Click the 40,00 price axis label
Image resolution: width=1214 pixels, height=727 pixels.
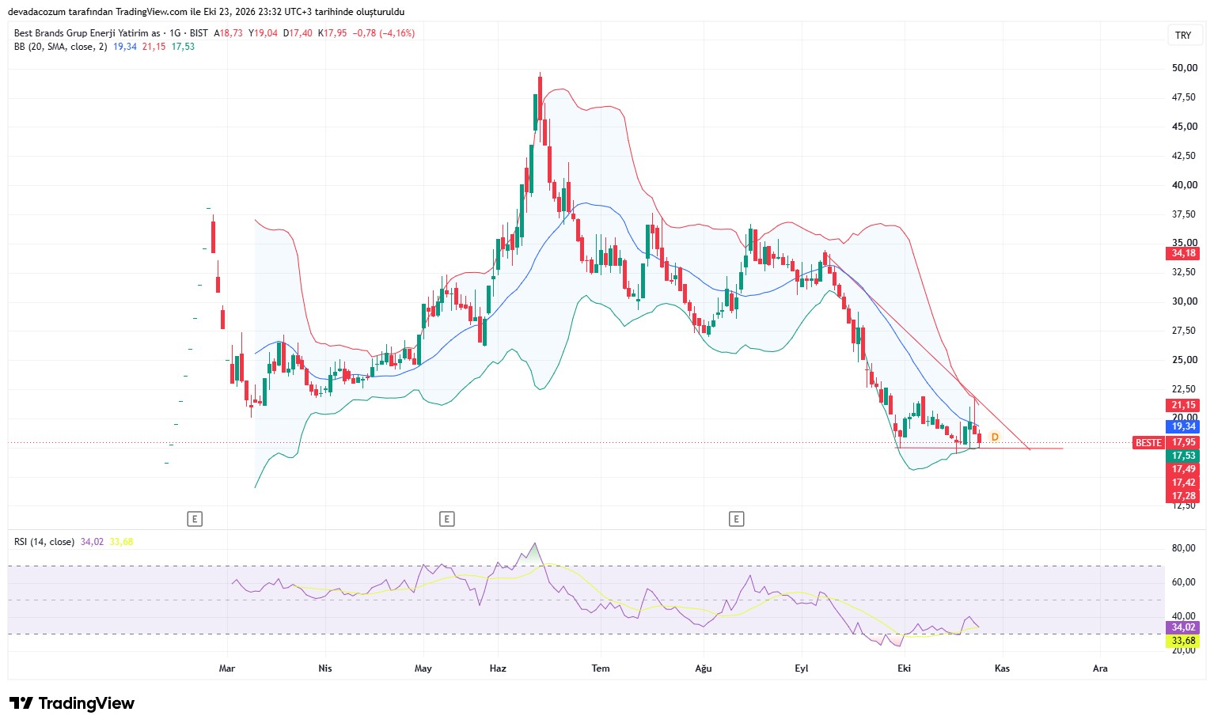click(1184, 185)
